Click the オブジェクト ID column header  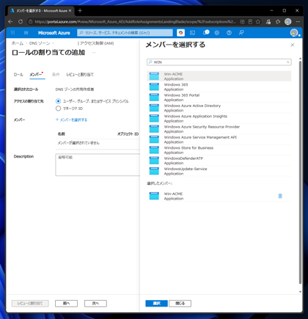tap(128, 134)
